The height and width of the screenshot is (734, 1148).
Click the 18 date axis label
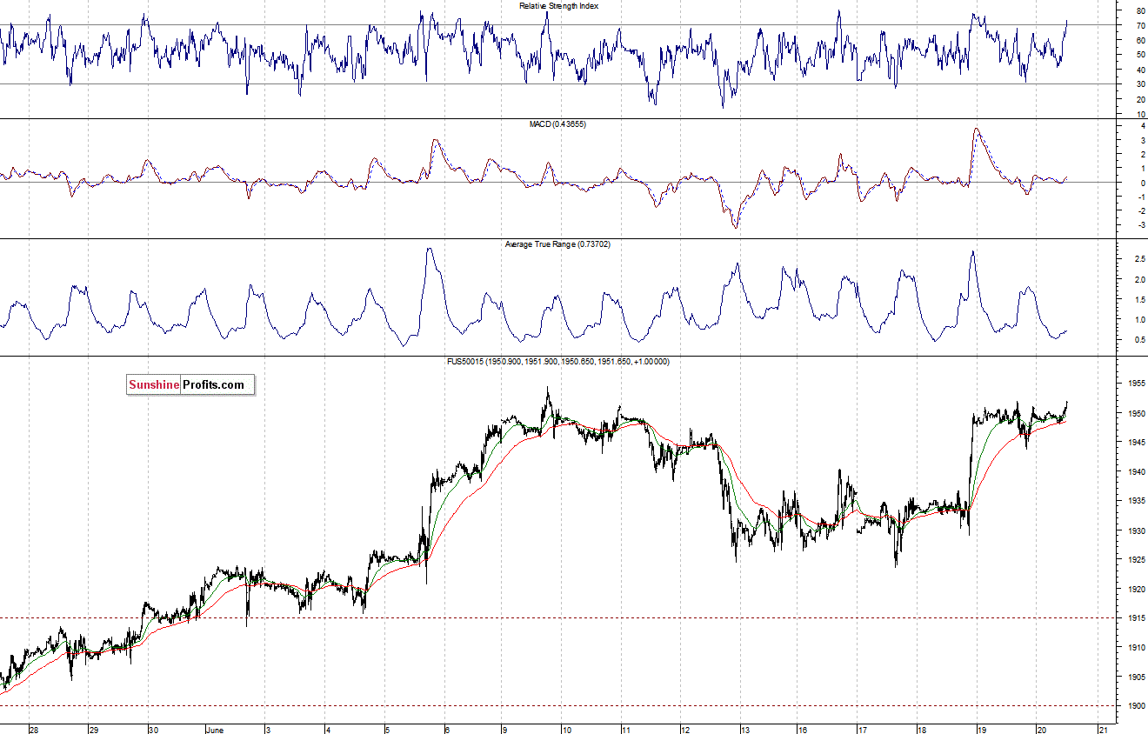coord(922,729)
